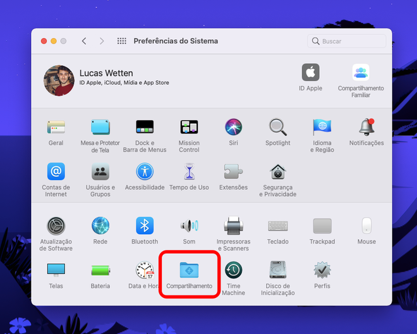Open the Bluetooth preferences pane
This screenshot has width=417, height=334.
coord(145,226)
